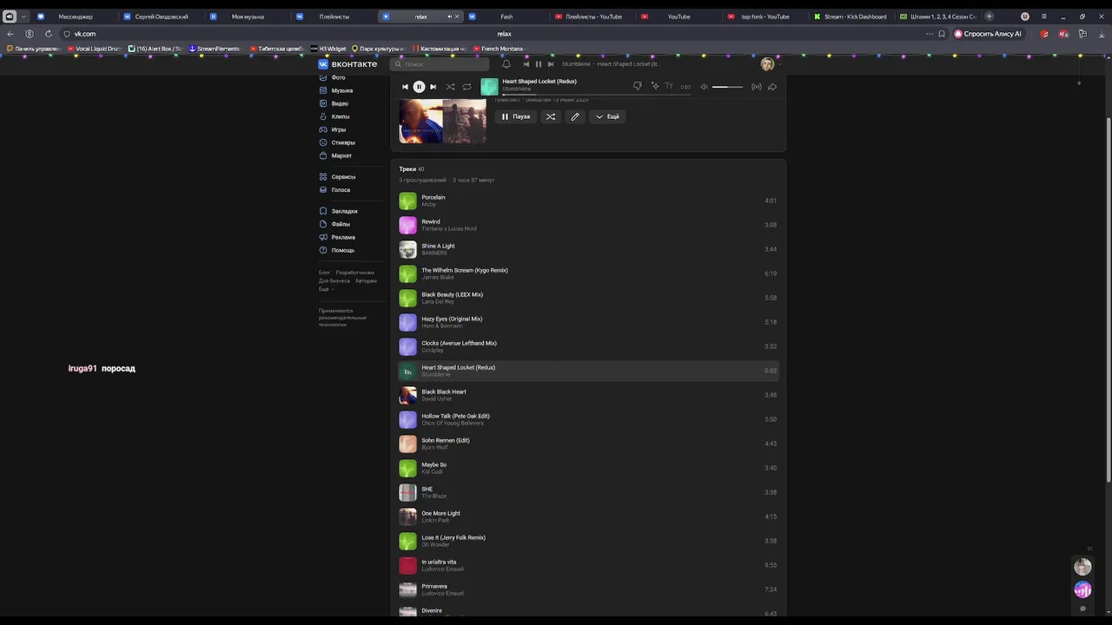Click the track progress bar under Stumbleine

click(595, 94)
